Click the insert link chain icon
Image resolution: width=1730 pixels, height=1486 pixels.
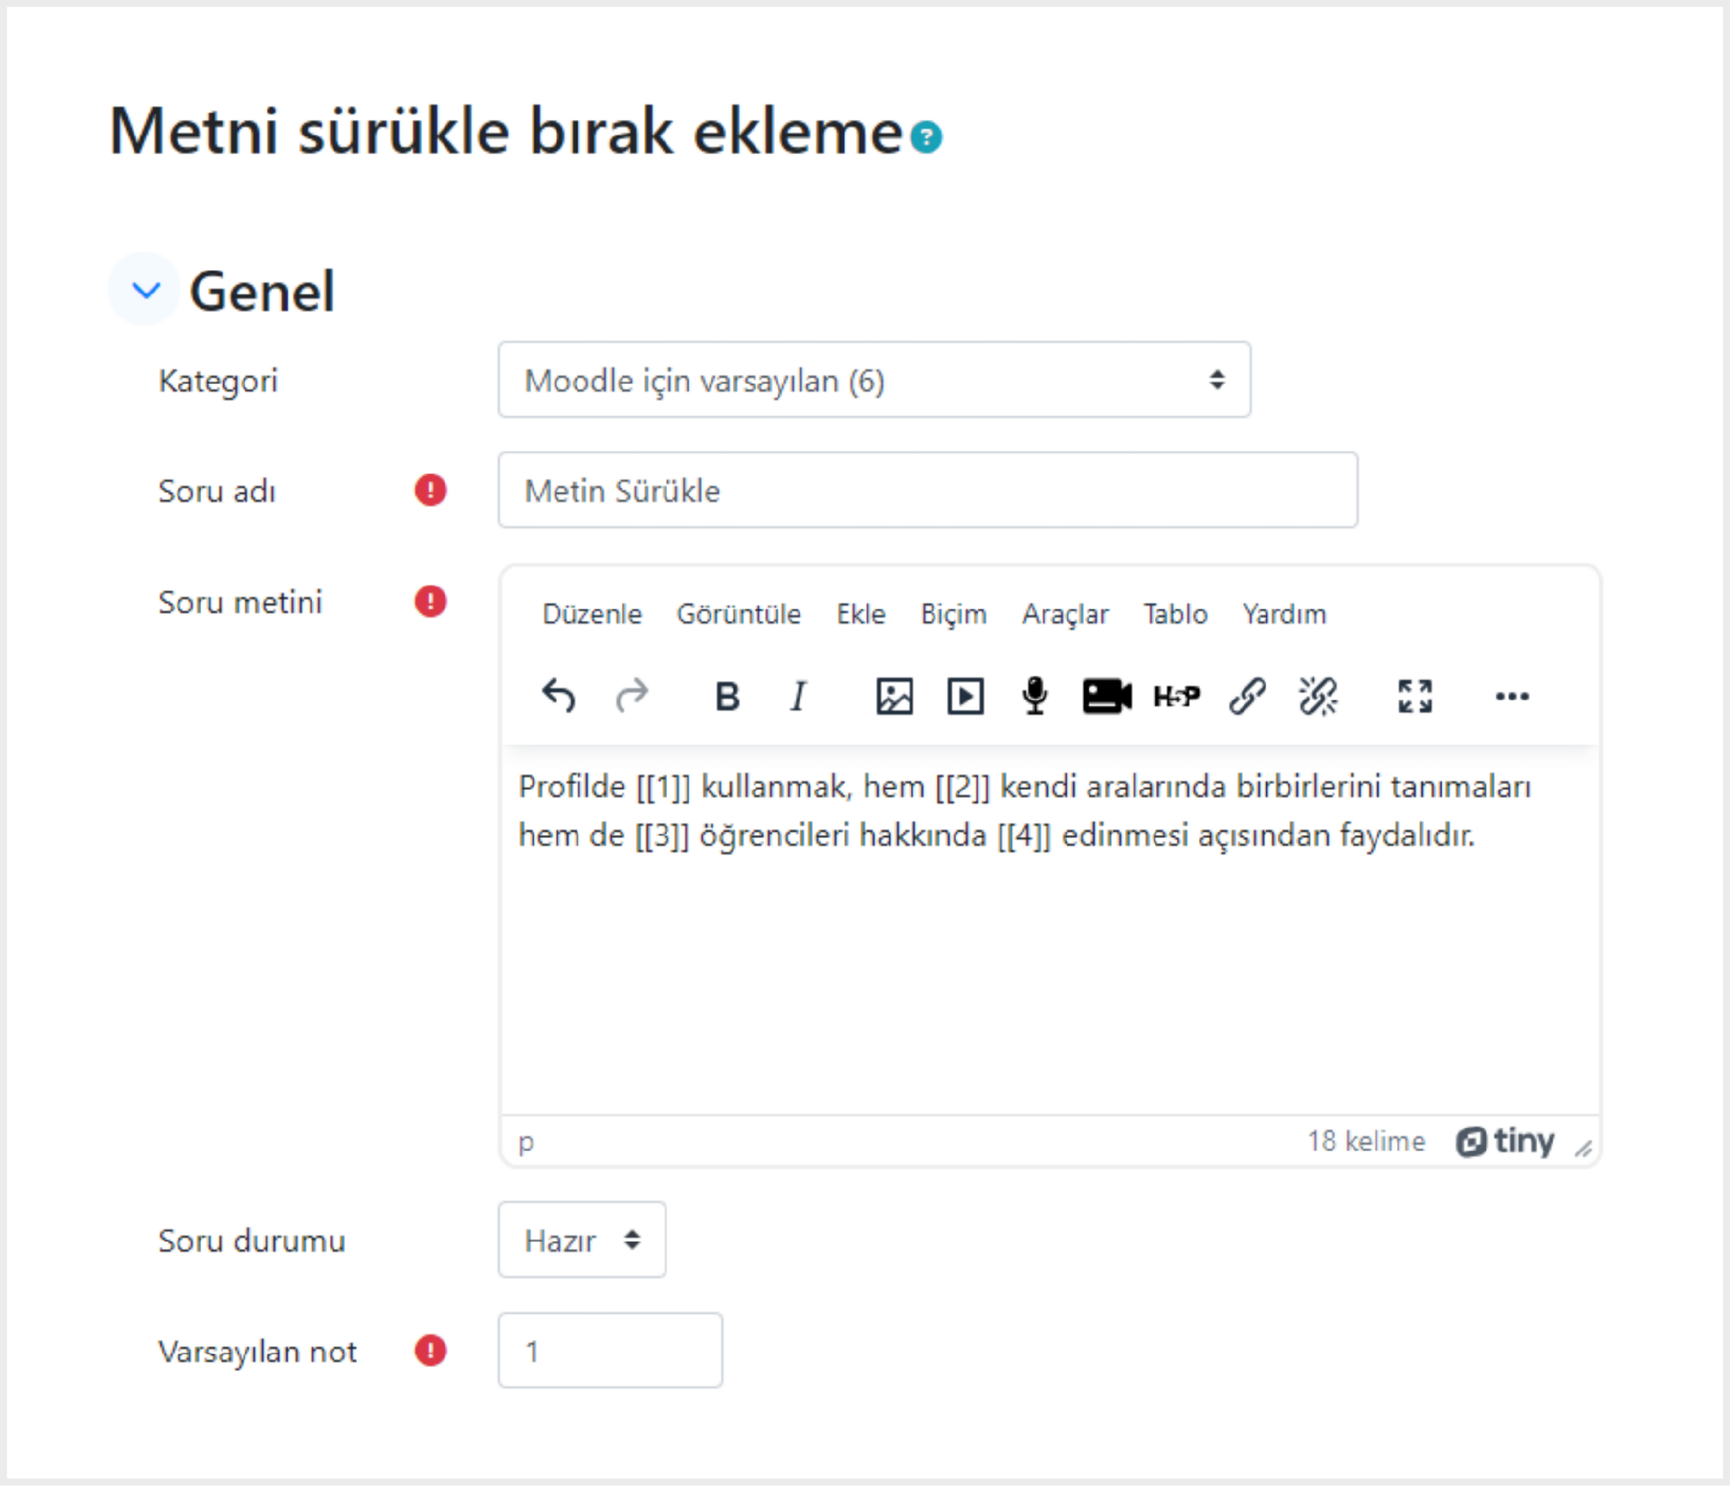point(1247,696)
